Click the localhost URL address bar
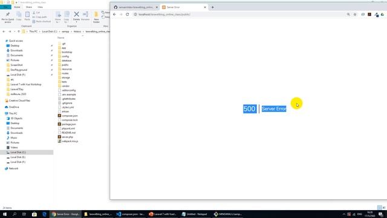 pyautogui.click(x=239, y=15)
